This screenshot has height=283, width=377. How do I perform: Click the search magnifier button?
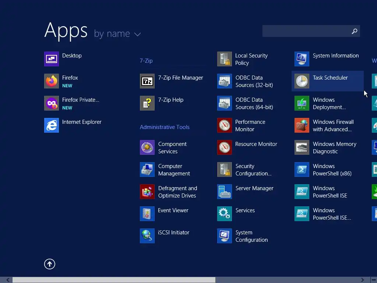(x=355, y=31)
